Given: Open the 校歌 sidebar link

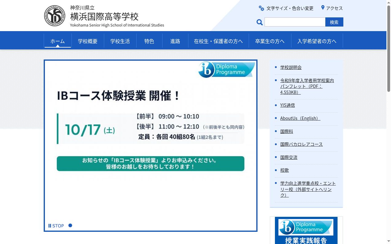Looking at the screenshot, I should click(x=284, y=170).
